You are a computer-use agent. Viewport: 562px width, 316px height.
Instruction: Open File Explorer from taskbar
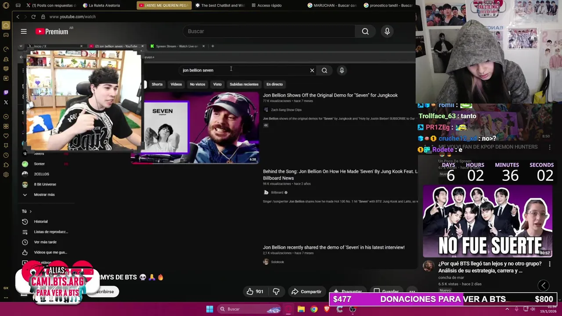pyautogui.click(x=301, y=309)
